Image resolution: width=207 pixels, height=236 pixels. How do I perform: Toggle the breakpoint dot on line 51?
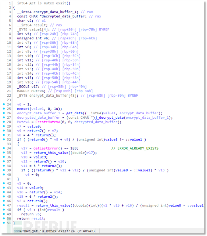point(4,223)
